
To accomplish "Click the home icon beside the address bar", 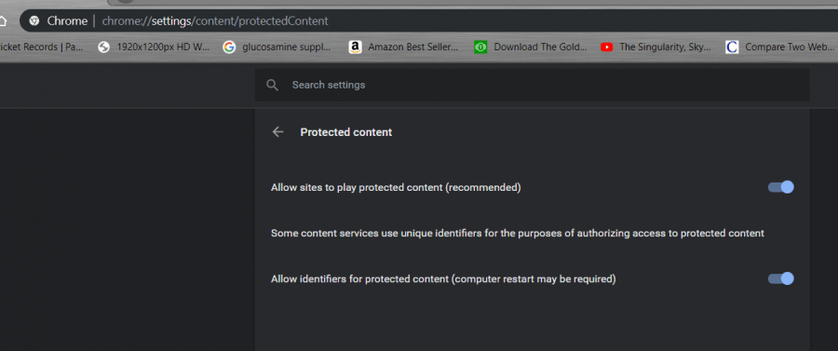I will coord(3,21).
